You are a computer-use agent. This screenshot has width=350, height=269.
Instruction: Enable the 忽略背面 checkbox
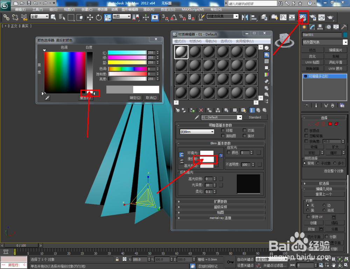[x=306, y=136]
